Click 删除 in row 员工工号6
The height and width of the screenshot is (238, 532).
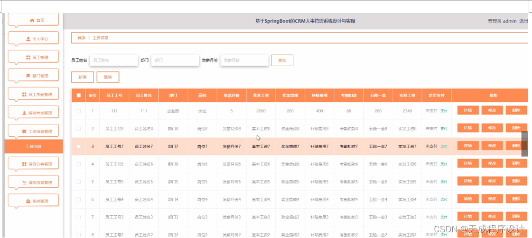pos(516,163)
